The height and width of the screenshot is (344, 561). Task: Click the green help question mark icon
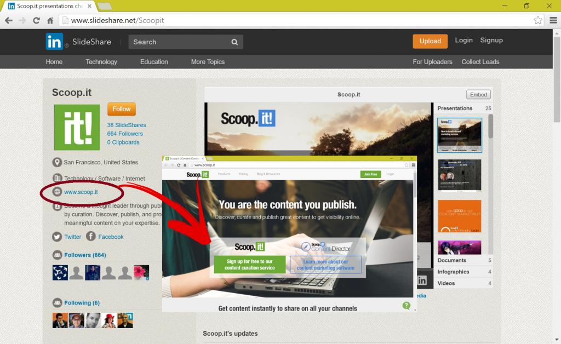point(406,305)
